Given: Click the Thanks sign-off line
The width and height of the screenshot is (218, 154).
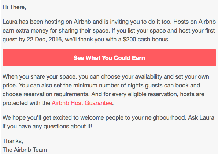Looking at the screenshot, I should [x=13, y=141].
